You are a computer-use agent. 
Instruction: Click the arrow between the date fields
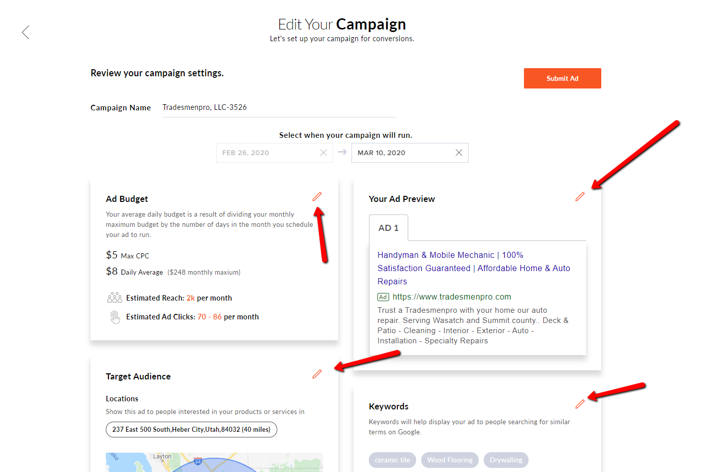(x=342, y=152)
